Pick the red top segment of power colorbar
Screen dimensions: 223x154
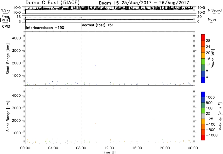tap(203, 37)
